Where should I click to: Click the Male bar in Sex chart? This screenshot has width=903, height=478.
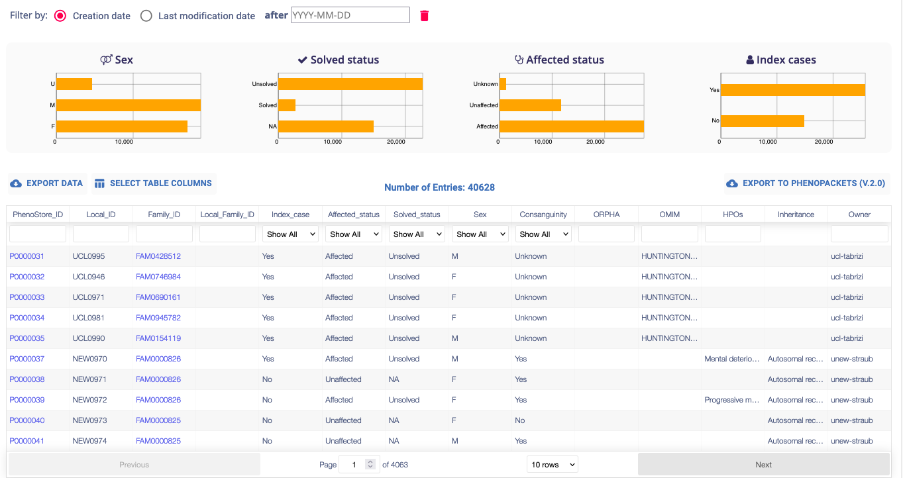tap(129, 105)
